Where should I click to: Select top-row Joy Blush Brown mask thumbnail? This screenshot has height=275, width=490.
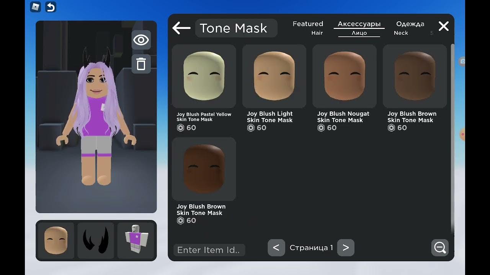[x=415, y=76]
